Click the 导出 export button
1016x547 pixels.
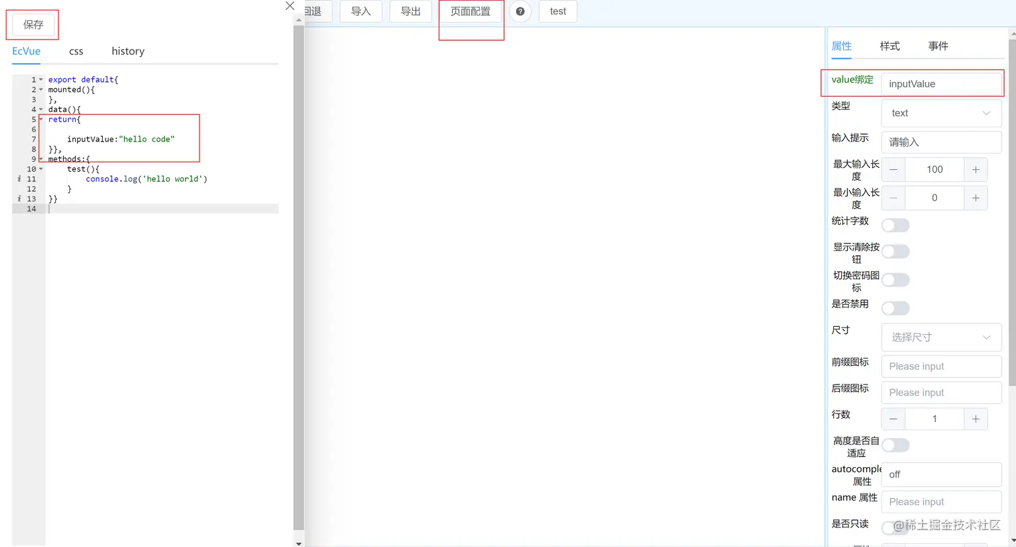tap(411, 11)
